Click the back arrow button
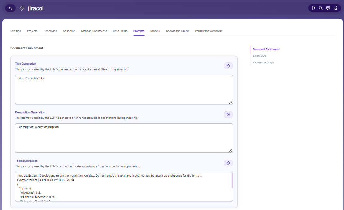 [x=10, y=8]
